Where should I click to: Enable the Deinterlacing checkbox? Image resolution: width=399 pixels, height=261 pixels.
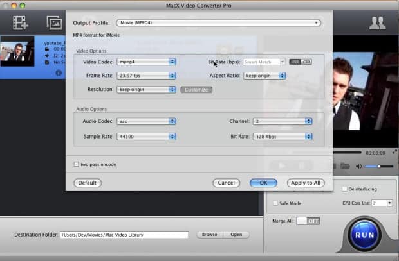pyautogui.click(x=344, y=189)
